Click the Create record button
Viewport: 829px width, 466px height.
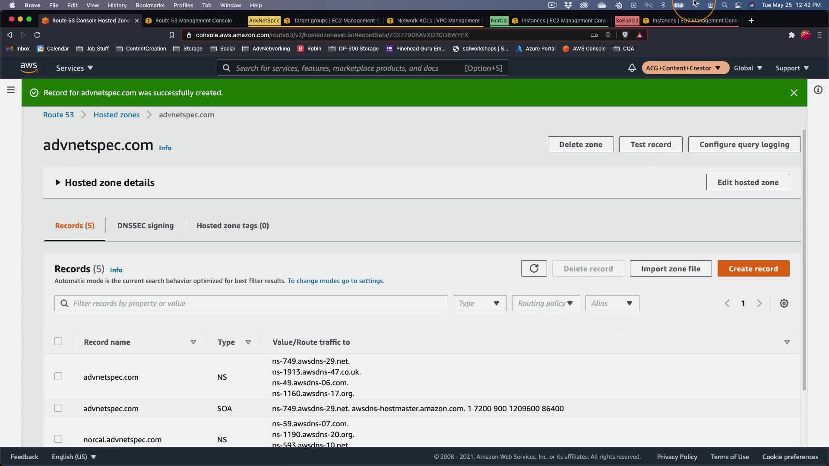[x=753, y=268]
